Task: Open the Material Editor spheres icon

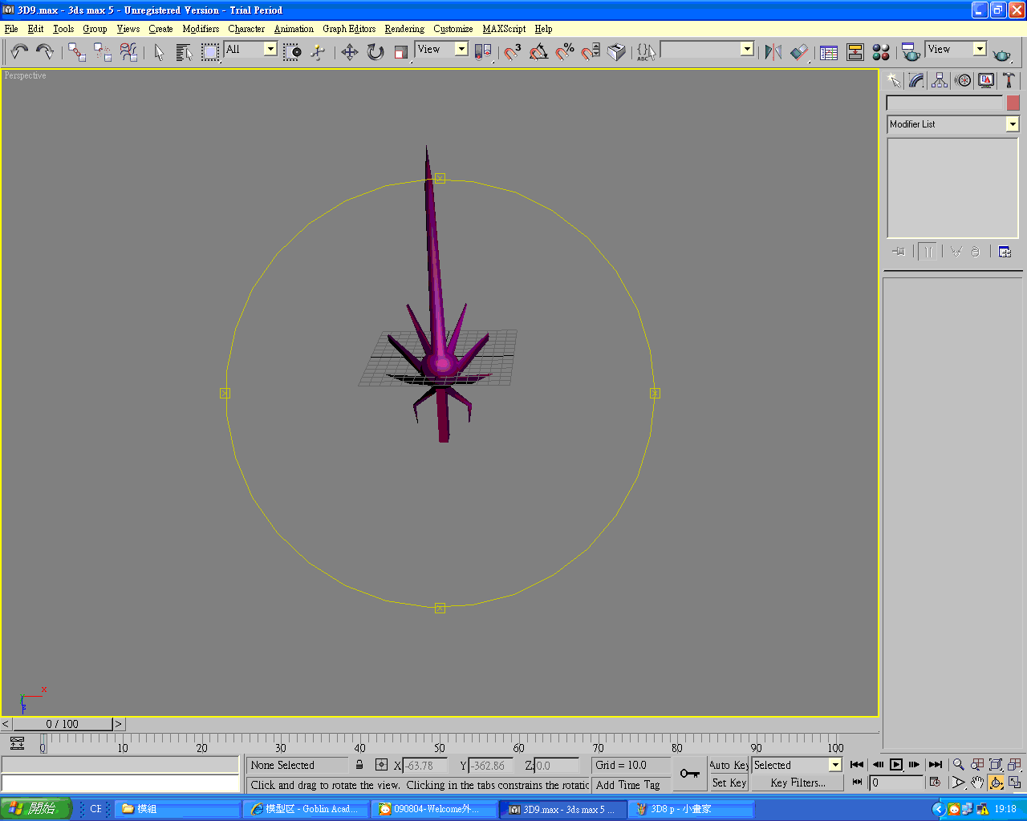Action: coord(881,52)
